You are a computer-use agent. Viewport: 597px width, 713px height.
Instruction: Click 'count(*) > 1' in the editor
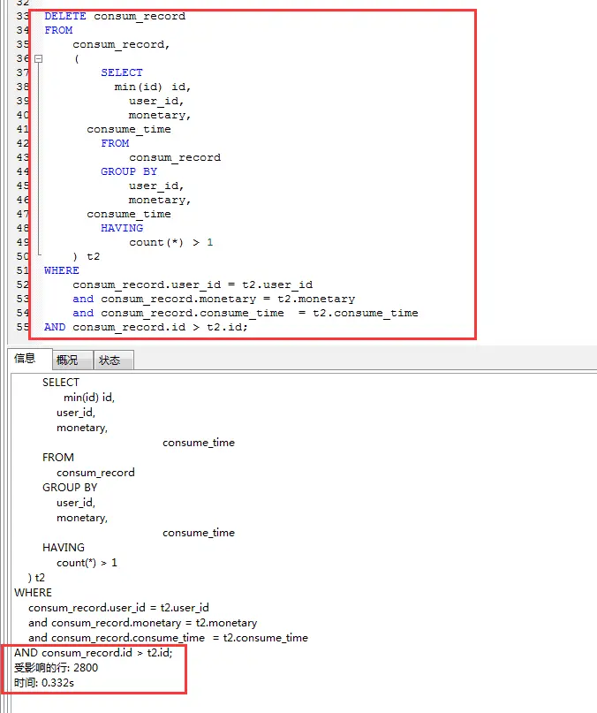pyautogui.click(x=171, y=242)
